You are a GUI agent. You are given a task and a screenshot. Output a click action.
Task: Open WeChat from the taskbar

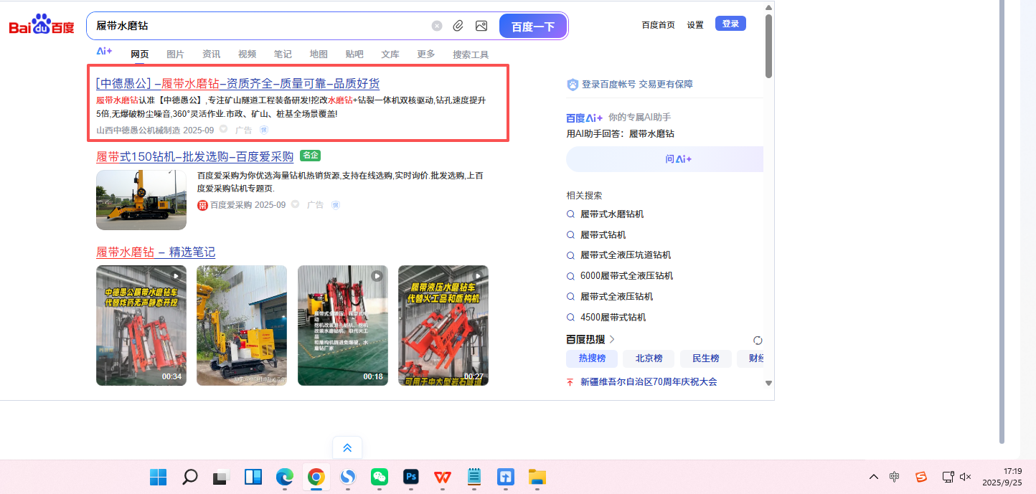pyautogui.click(x=380, y=477)
